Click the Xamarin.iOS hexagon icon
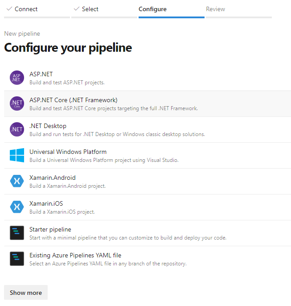This screenshot has height=306, width=291. [x=17, y=207]
